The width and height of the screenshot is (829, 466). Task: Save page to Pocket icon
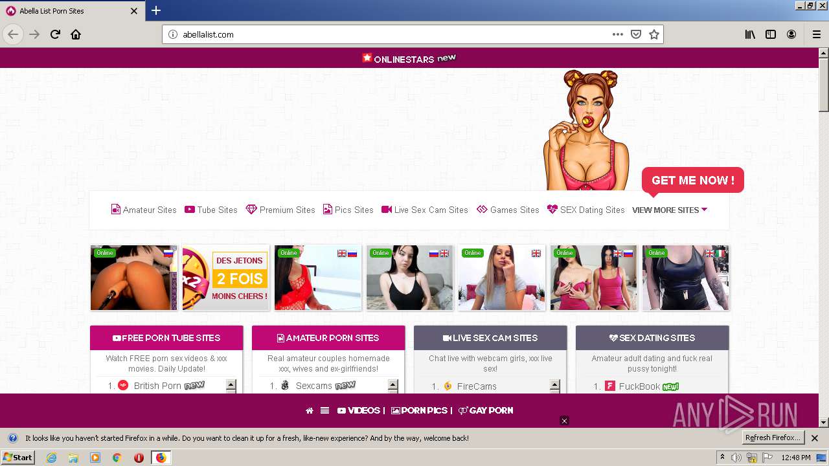click(x=636, y=34)
